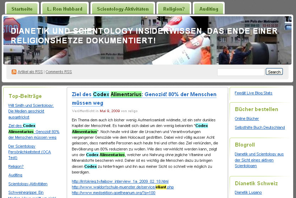Viewport: 296px width, 198px height.
Task: Click the Feedjit Live Blog Stats link
Action: tap(253, 93)
